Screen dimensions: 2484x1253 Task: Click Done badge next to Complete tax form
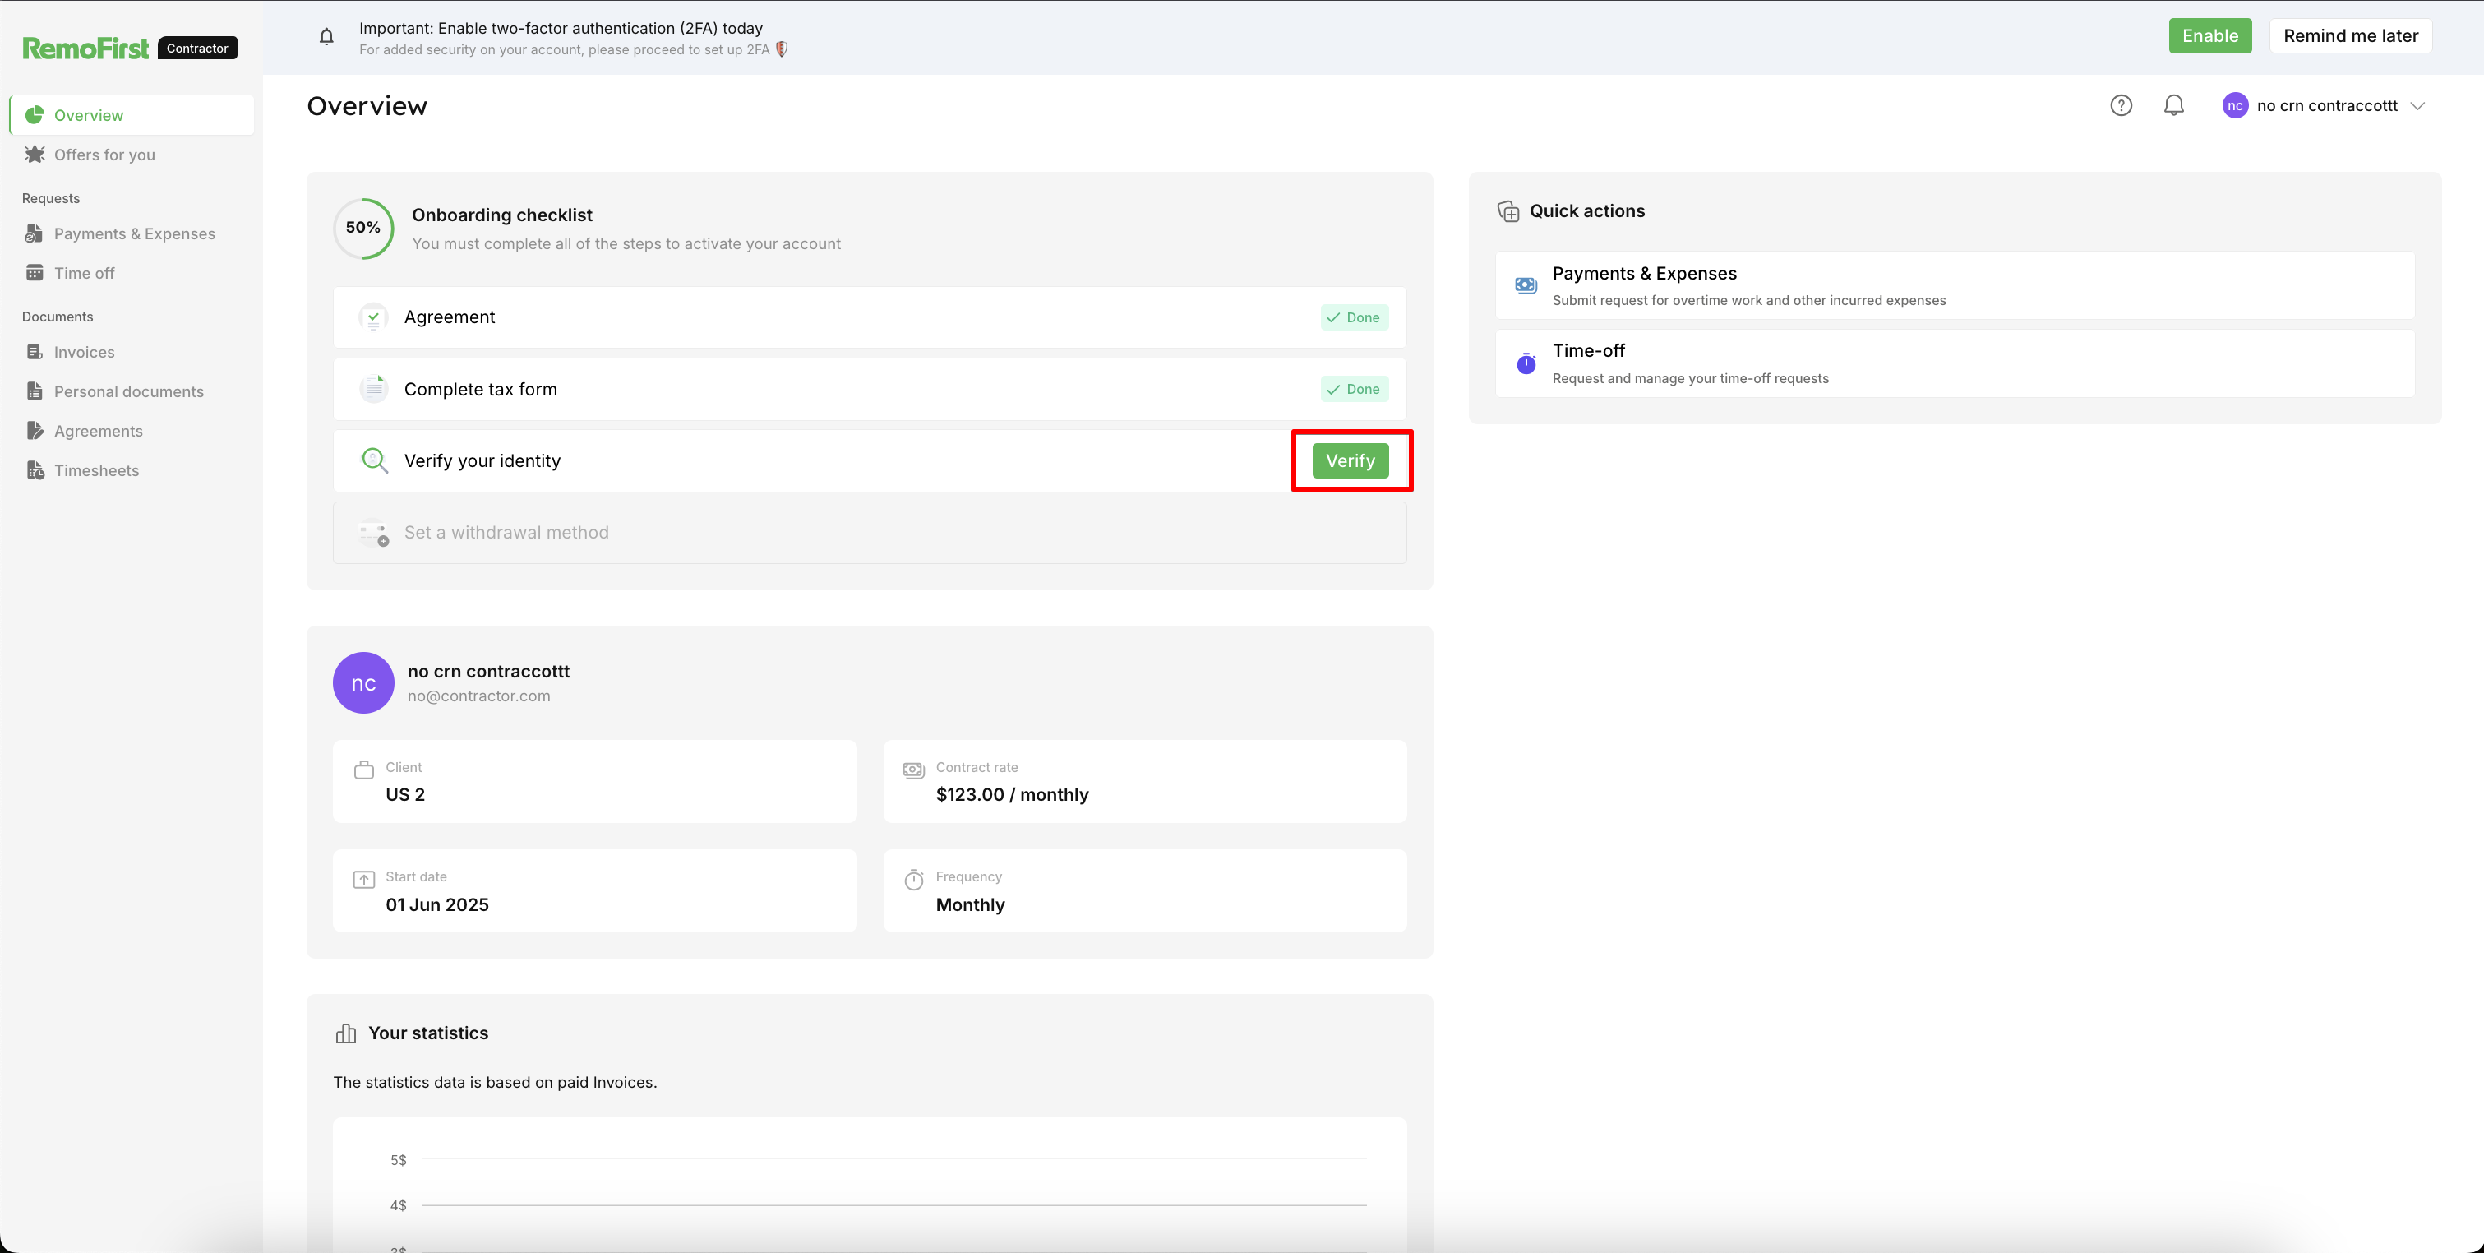tap(1354, 389)
